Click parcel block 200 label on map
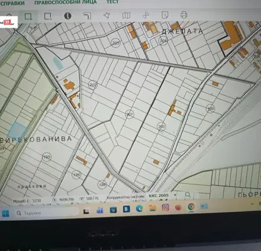The width and height of the screenshot is (261, 251). point(161,127)
